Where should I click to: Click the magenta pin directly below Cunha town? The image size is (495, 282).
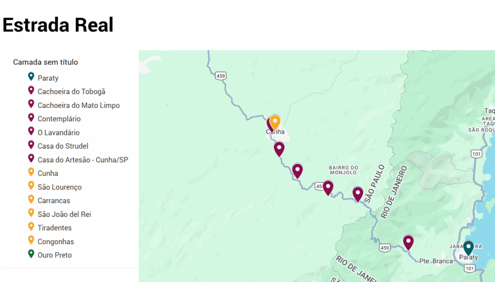point(279,148)
